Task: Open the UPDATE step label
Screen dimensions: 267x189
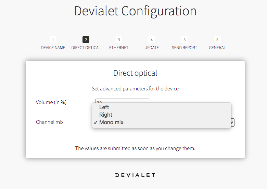Action: click(152, 48)
